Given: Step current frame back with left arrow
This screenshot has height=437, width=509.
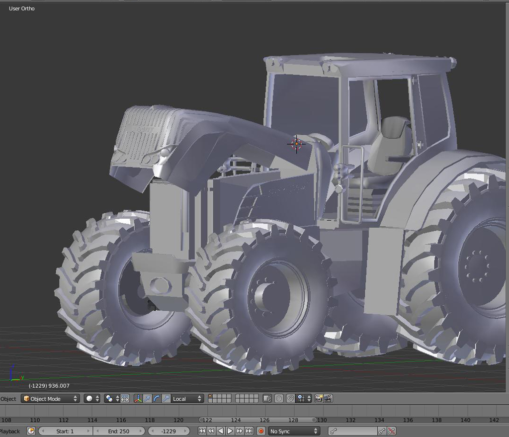Looking at the screenshot, I should (152, 431).
